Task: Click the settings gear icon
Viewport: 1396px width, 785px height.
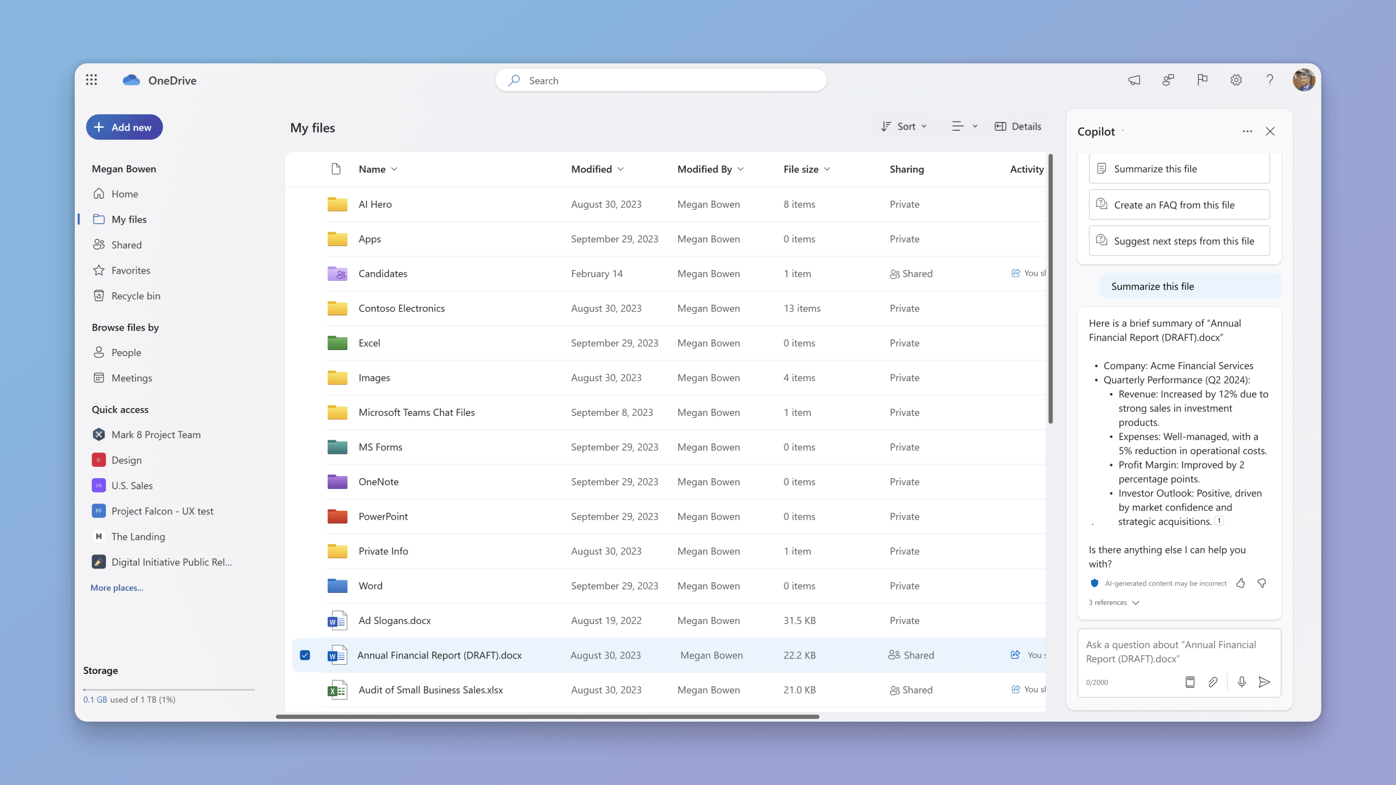Action: point(1236,79)
